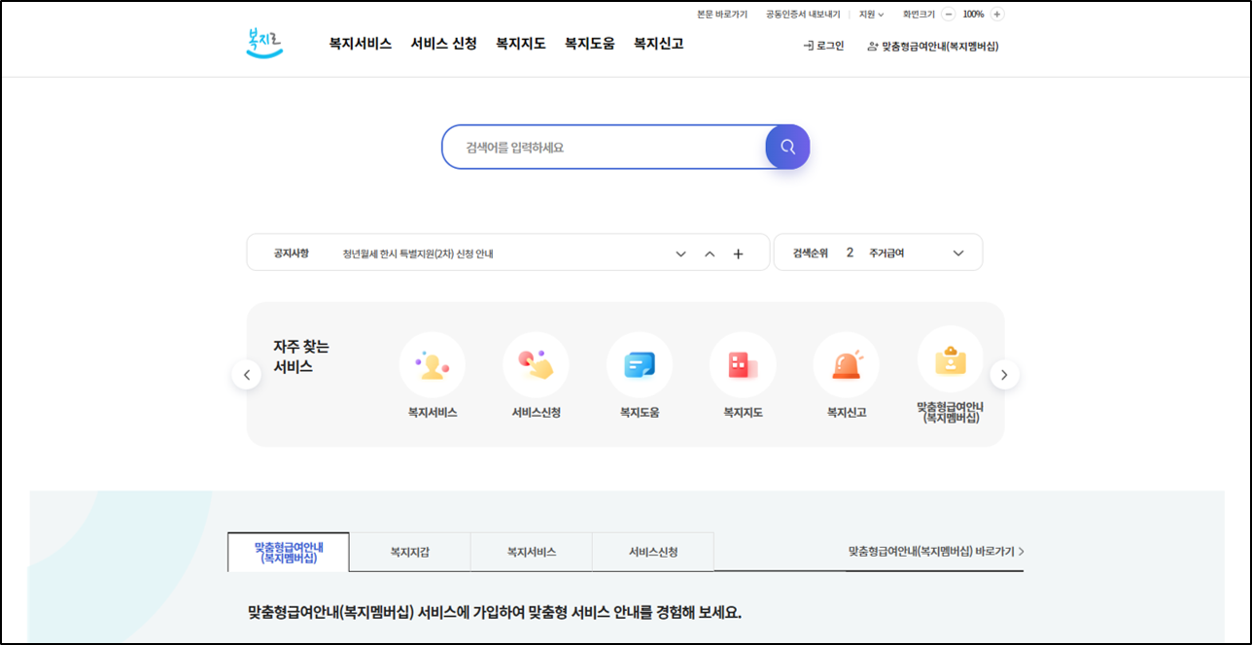This screenshot has height=645, width=1252.
Task: Open the 서비스신청 icon
Action: point(536,365)
